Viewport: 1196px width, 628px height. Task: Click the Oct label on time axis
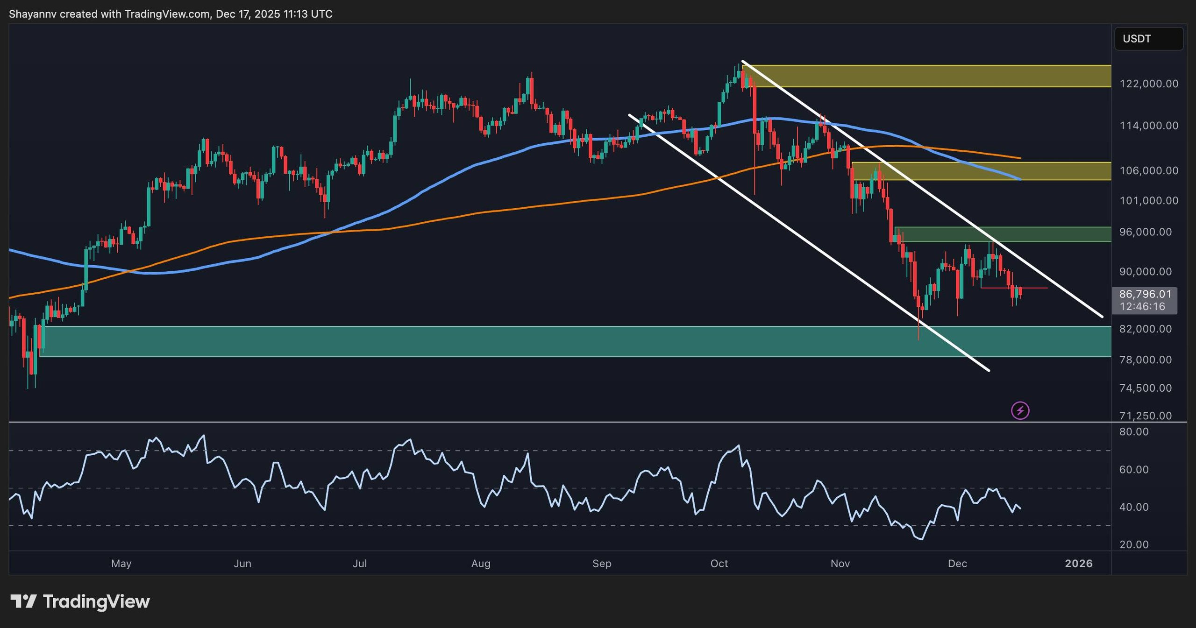tap(719, 564)
